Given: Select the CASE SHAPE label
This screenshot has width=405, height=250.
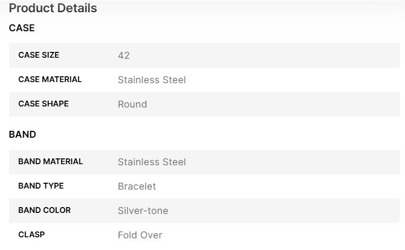Looking at the screenshot, I should click(43, 104).
